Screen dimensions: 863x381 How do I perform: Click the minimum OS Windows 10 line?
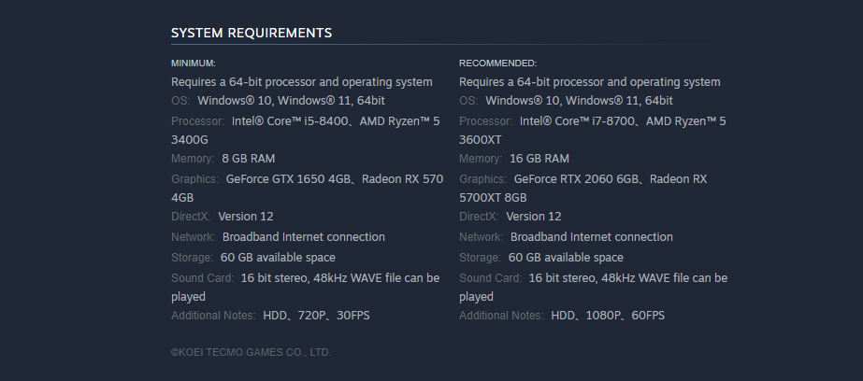coord(278,101)
